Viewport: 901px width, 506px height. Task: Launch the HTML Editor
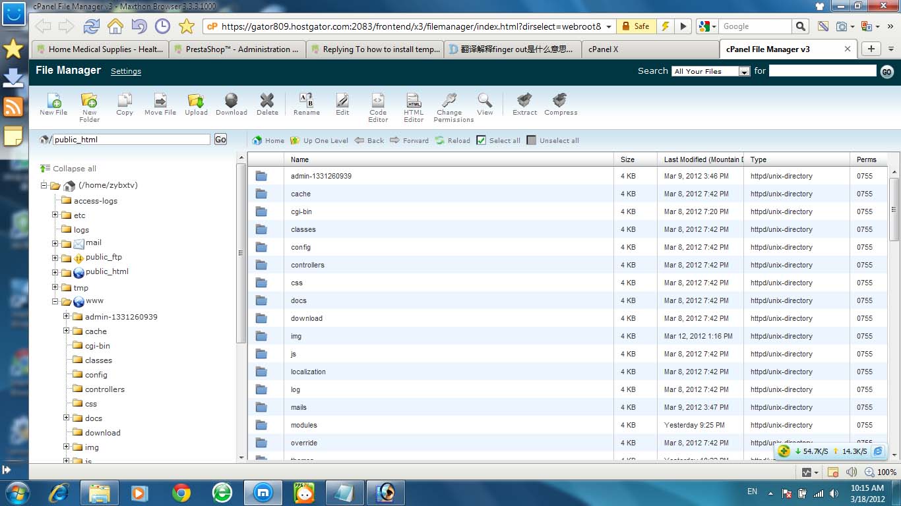tap(414, 107)
